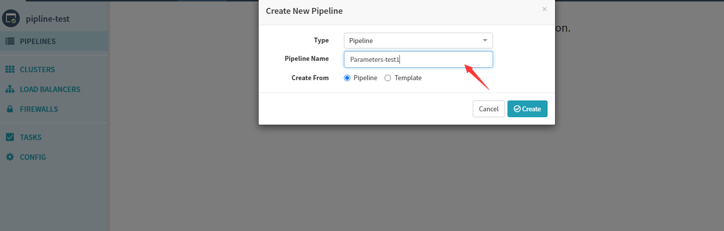Navigate to FIREWALLS
724x231 pixels.
tap(39, 109)
